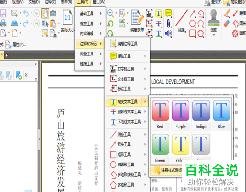The height and width of the screenshot is (192, 246).
Task: Expand the 基础工具 submenu
Action: [90, 14]
